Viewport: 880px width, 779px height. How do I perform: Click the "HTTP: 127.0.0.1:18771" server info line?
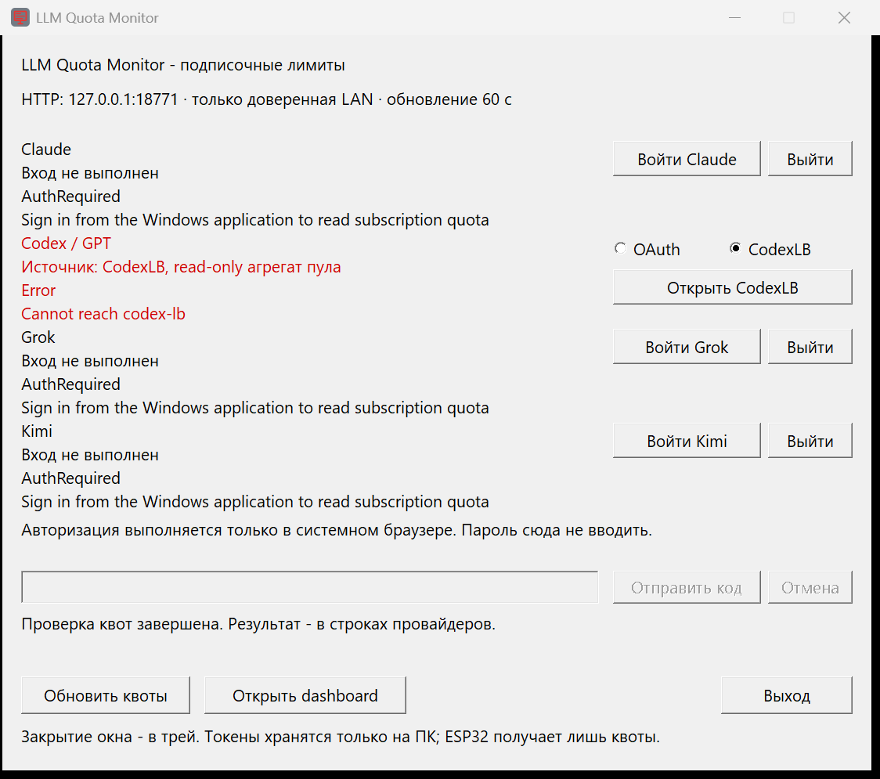pos(266,99)
